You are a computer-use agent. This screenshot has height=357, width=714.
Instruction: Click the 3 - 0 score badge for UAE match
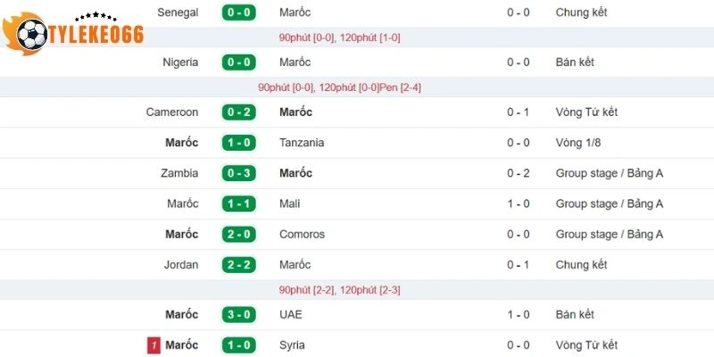coord(239,315)
